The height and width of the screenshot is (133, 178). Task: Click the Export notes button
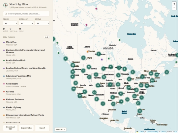pyautogui.click(x=26, y=128)
